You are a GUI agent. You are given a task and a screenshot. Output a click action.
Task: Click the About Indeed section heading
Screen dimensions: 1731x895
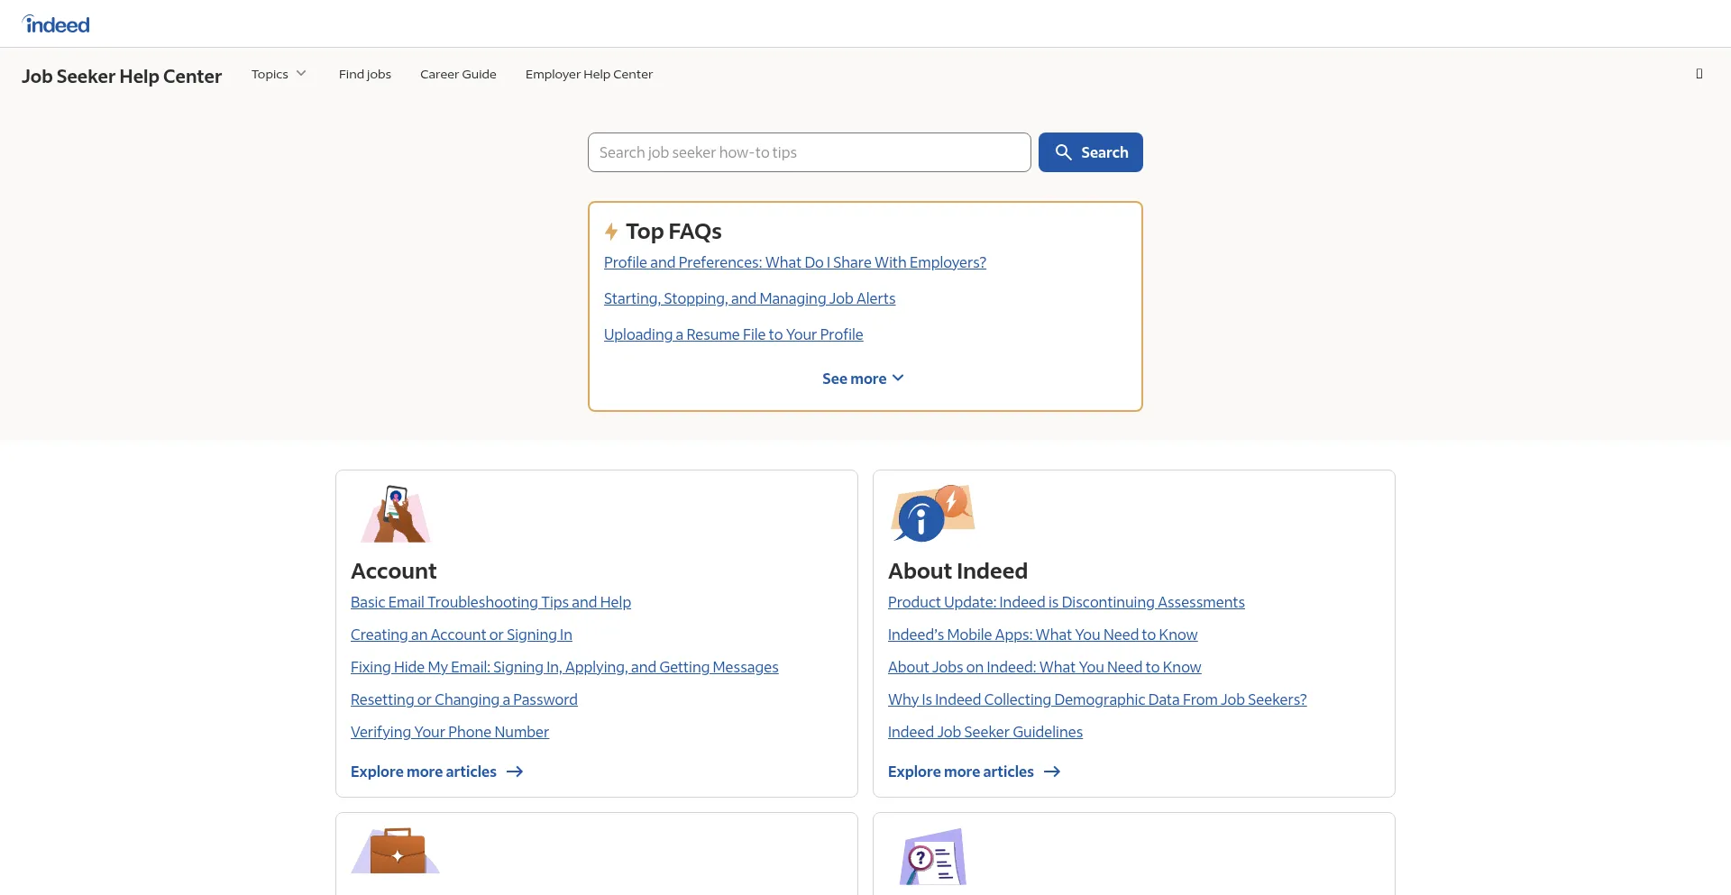[957, 571]
